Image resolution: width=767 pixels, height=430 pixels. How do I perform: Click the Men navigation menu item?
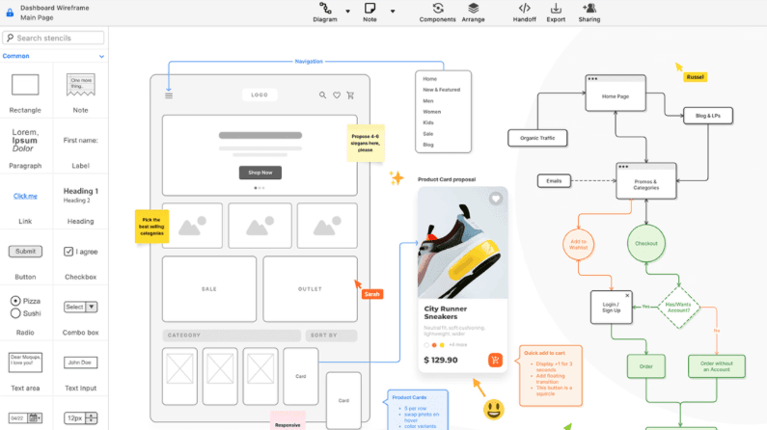[x=428, y=100]
